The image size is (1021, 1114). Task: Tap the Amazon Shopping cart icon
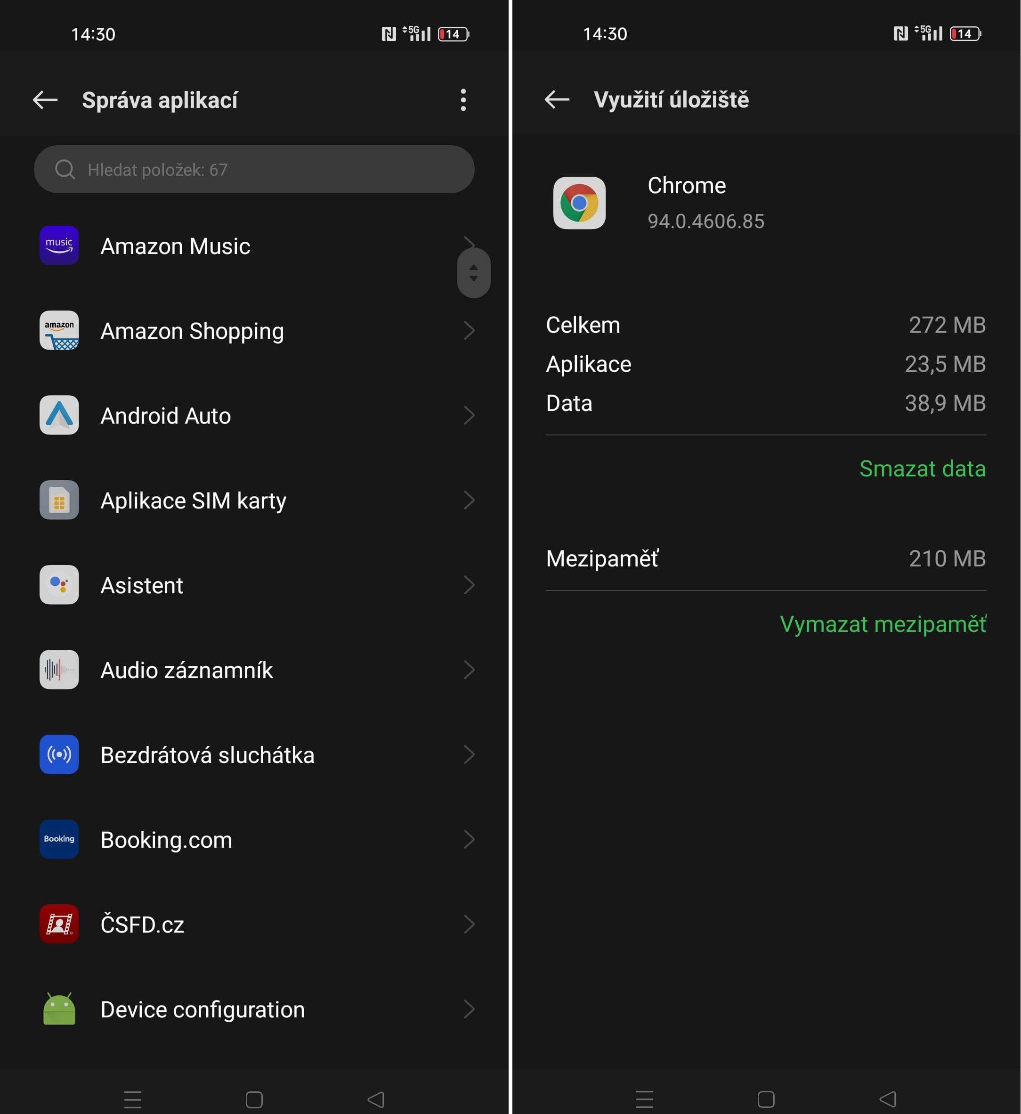59,330
